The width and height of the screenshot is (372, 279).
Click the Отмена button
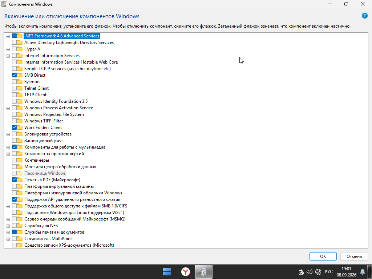pos(354,256)
